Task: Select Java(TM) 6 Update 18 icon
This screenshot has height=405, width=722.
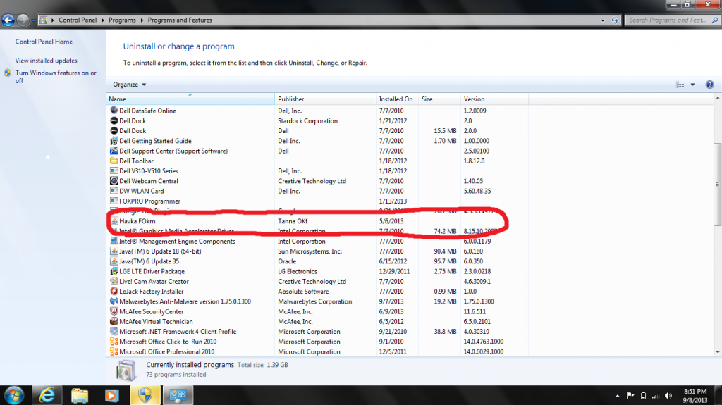Action: coord(114,251)
